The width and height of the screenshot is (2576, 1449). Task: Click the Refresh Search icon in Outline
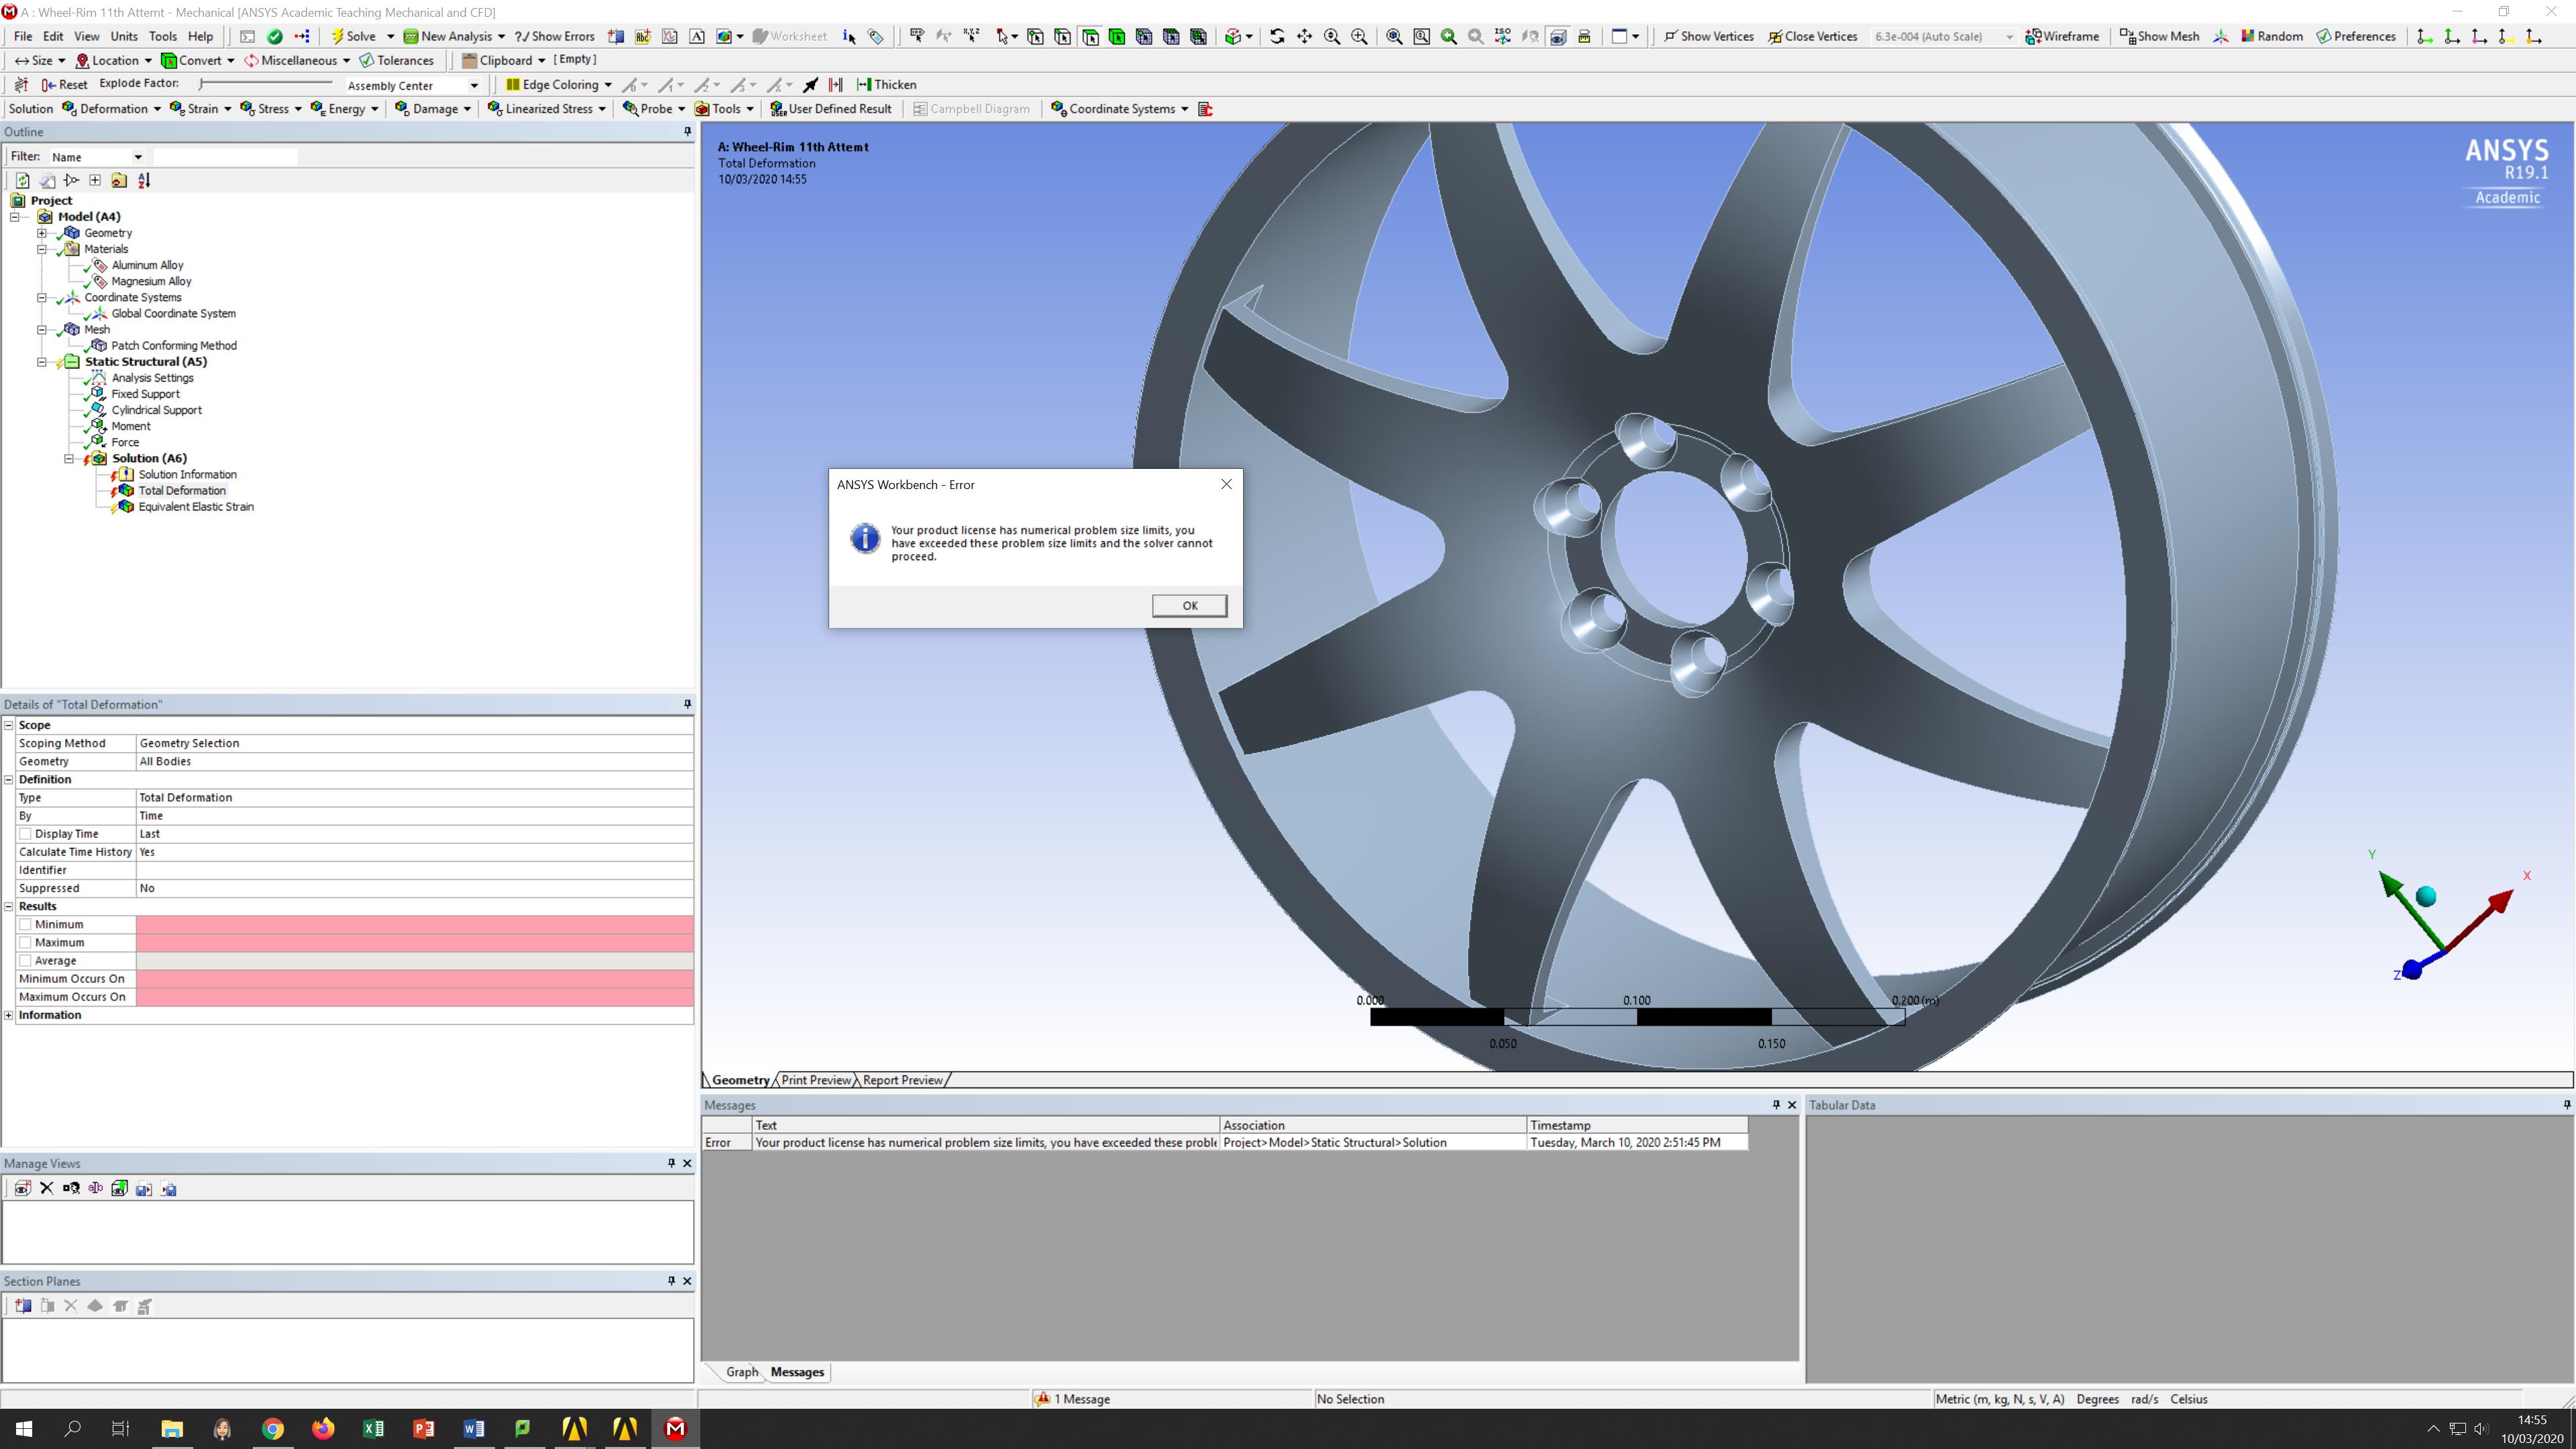coord(22,181)
